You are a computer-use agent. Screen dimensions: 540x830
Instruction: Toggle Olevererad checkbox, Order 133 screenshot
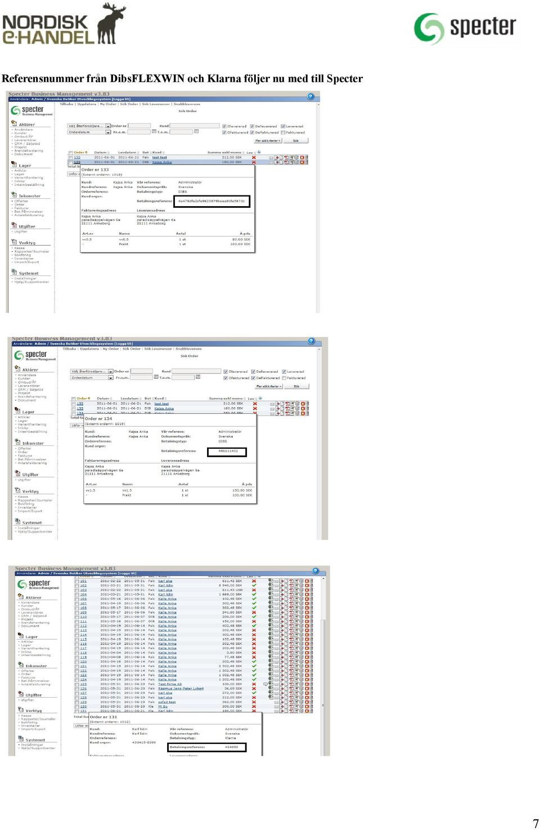coord(224,126)
